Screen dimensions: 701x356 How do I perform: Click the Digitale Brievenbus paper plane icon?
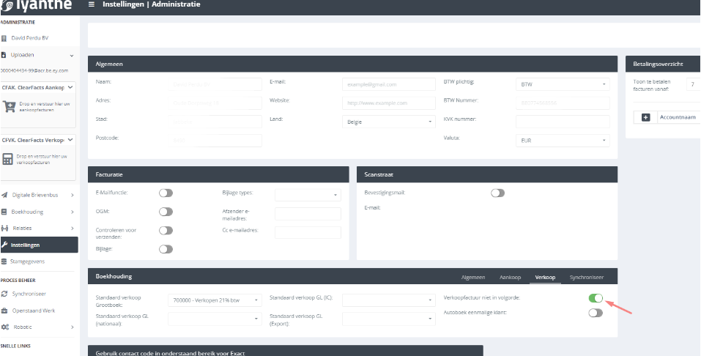click(5, 195)
